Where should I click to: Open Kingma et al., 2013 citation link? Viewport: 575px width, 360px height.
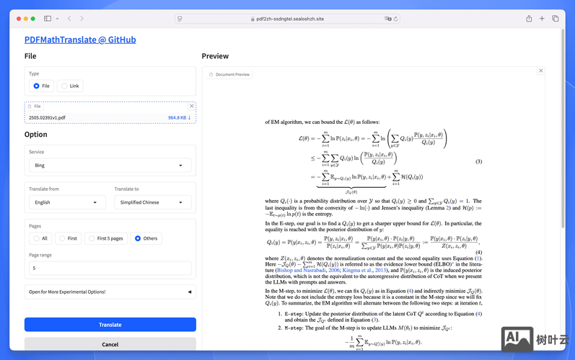coord(364,271)
